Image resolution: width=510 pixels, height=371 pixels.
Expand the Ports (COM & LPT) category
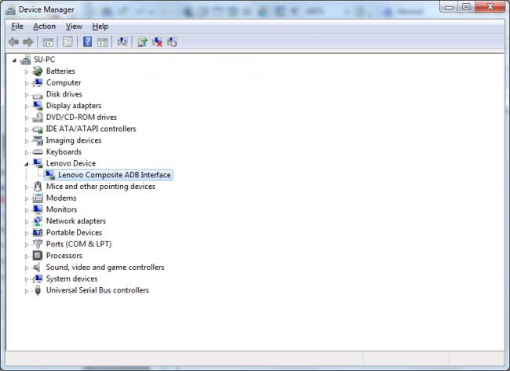tap(27, 245)
